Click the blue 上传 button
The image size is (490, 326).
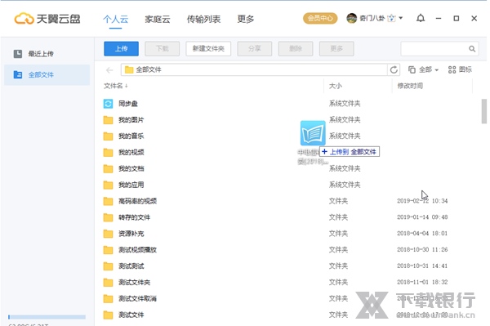[121, 49]
